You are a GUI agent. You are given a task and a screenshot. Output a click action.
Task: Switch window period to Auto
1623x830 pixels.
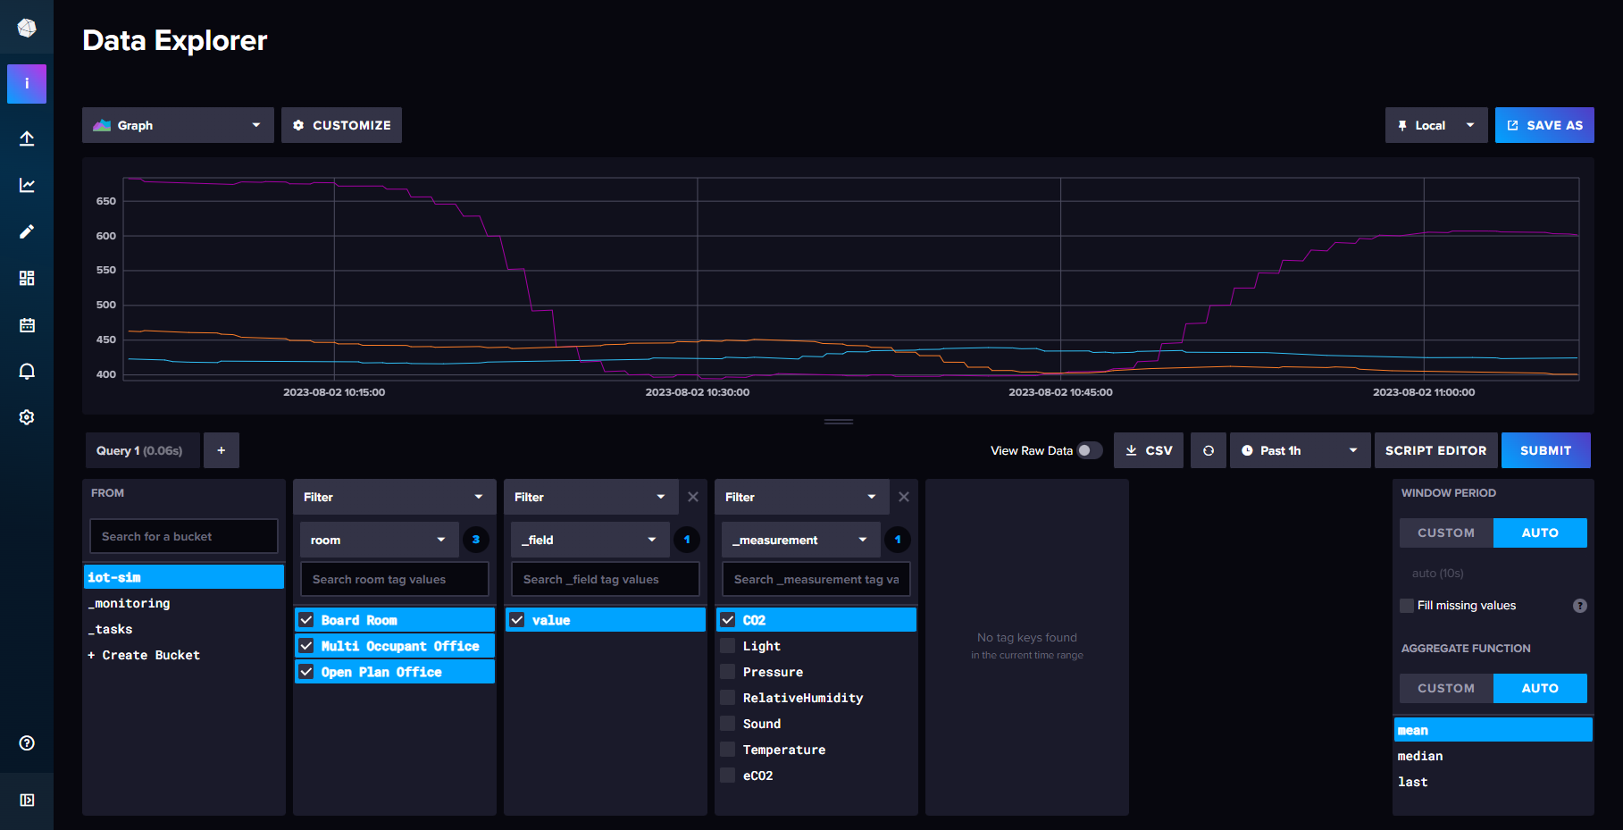click(1540, 532)
